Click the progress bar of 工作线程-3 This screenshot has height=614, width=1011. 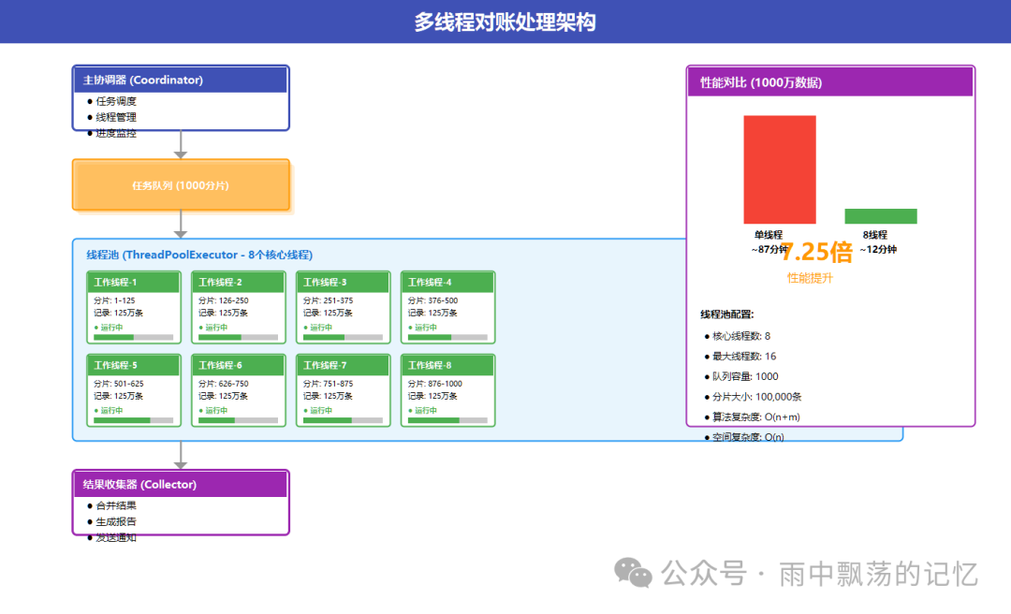pos(342,338)
